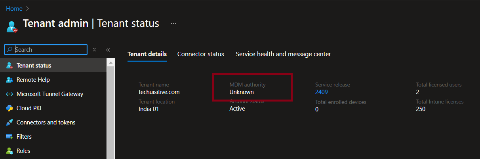480x160 pixels.
Task: Click the Remote Help sidebar icon
Action: (x=10, y=80)
